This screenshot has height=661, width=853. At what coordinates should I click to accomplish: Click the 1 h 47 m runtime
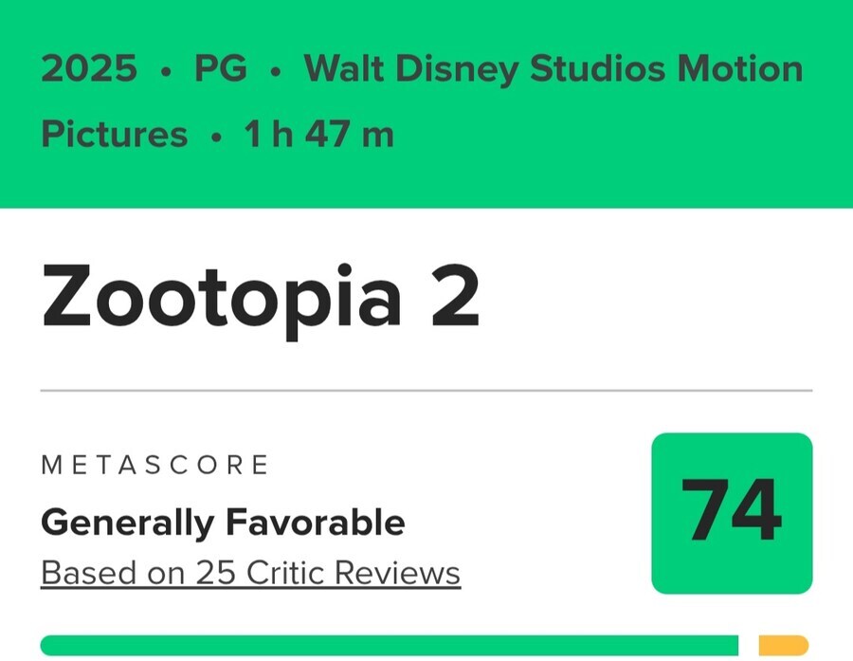coord(318,135)
